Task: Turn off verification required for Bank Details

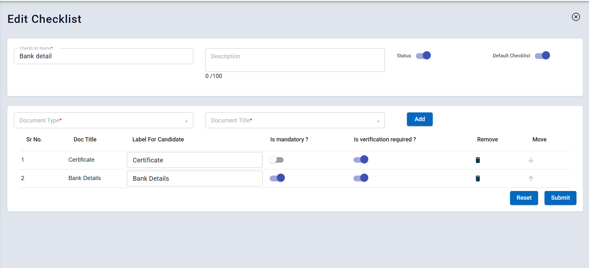Action: (361, 178)
